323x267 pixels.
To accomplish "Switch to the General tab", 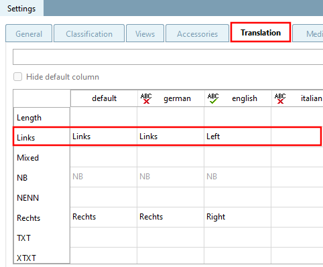I will (x=29, y=33).
